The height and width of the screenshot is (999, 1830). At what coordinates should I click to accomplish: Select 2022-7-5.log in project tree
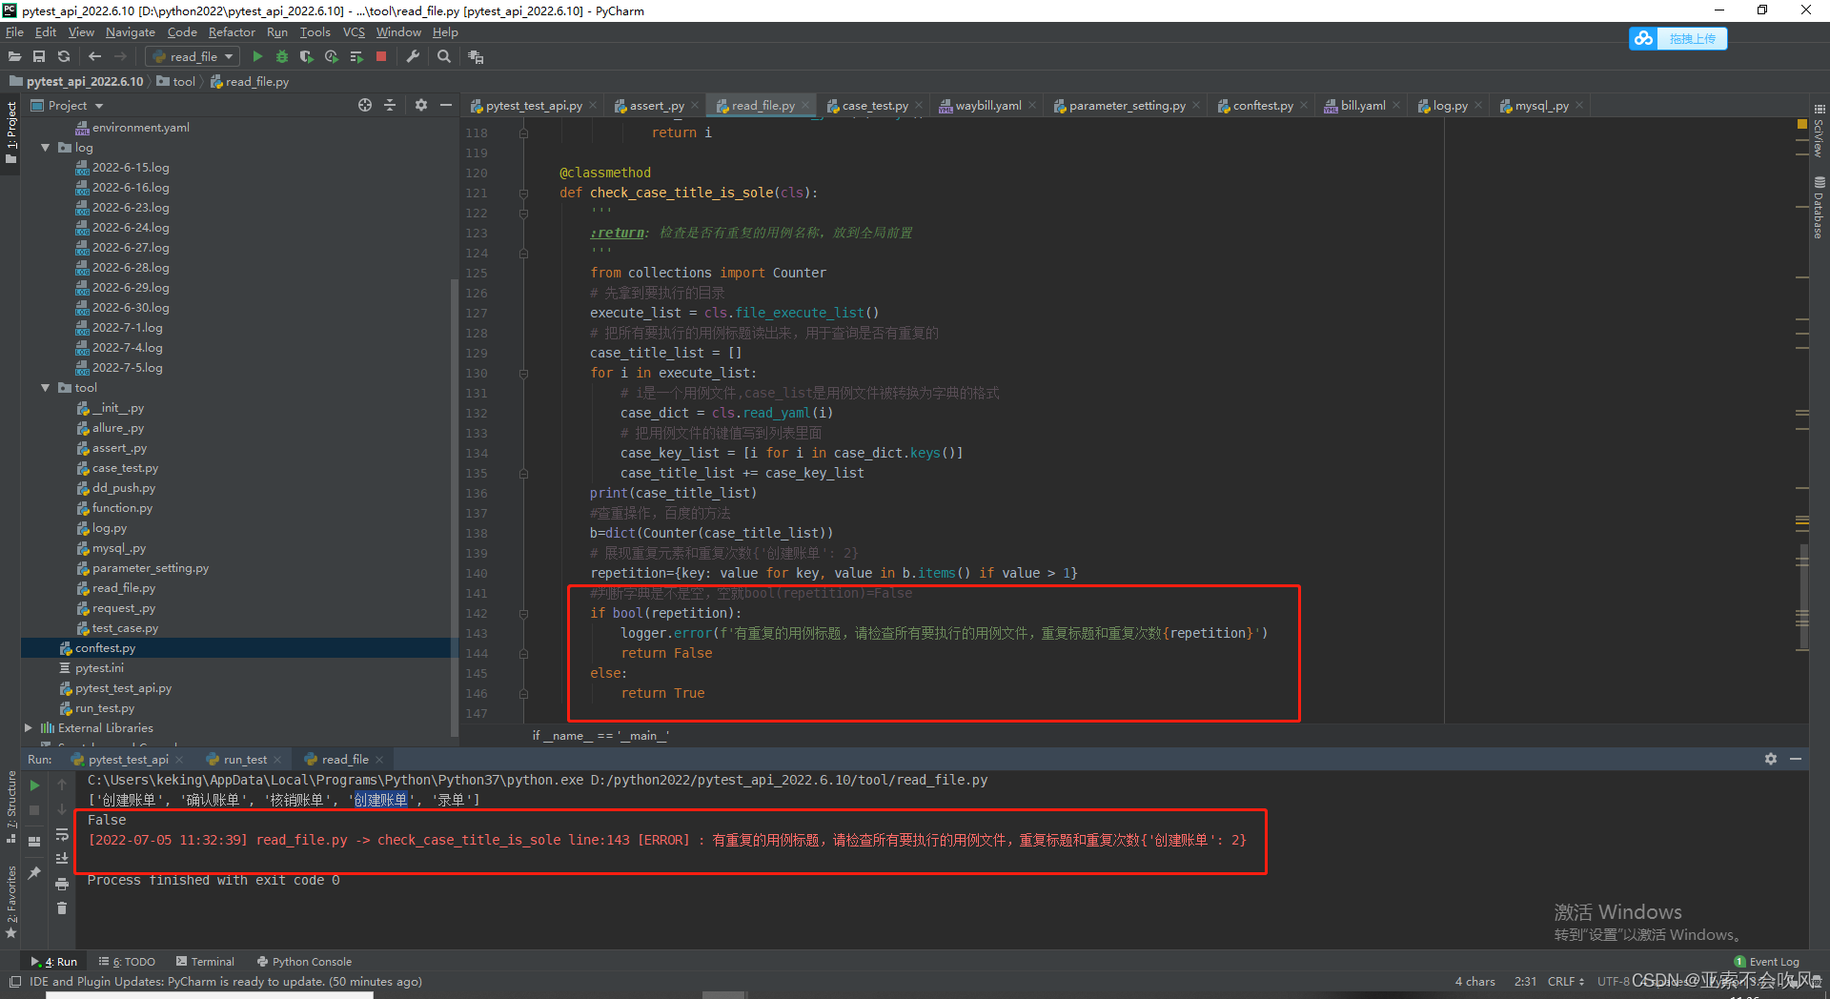127,368
